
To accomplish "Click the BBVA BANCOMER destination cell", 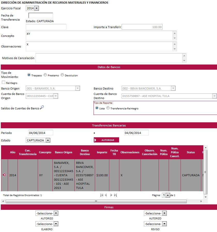I will coord(85,175).
